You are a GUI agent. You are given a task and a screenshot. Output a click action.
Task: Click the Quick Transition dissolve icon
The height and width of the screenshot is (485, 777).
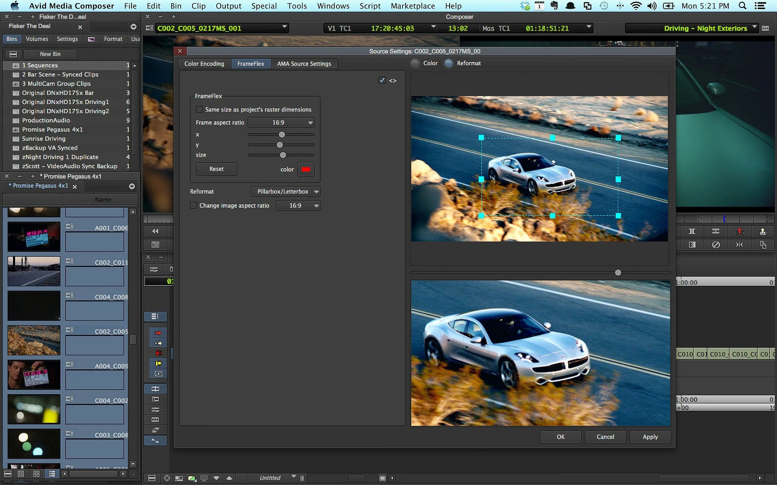pos(692,245)
